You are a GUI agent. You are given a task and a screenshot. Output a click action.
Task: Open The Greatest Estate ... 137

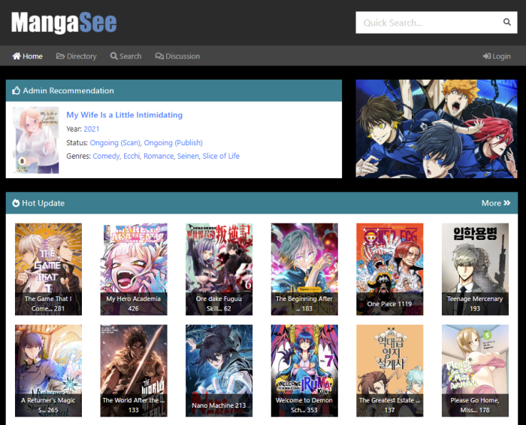point(390,371)
